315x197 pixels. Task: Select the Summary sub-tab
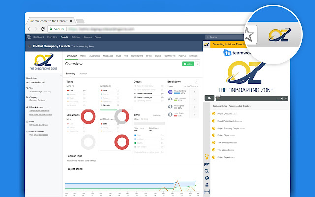click(x=70, y=74)
